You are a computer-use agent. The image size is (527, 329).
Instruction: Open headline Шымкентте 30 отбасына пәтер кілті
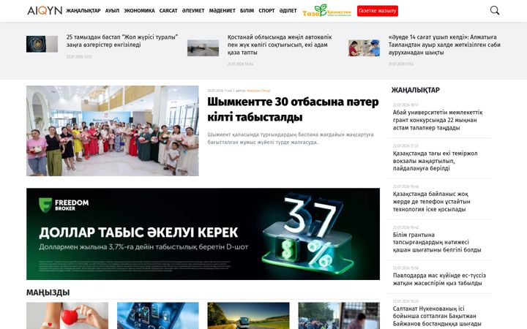293,110
